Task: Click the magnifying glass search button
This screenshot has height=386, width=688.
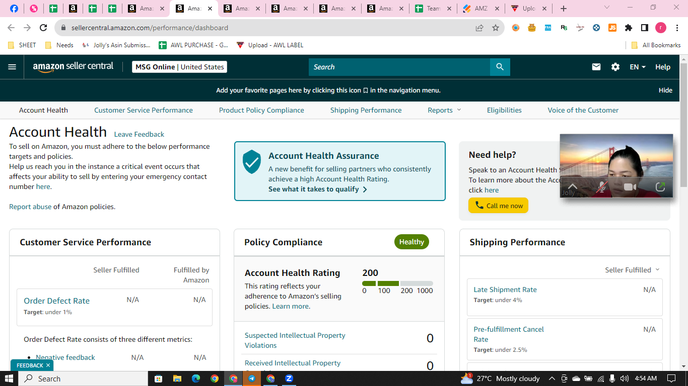Action: 500,67
